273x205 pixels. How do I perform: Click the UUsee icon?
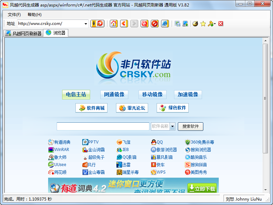pos(51,165)
